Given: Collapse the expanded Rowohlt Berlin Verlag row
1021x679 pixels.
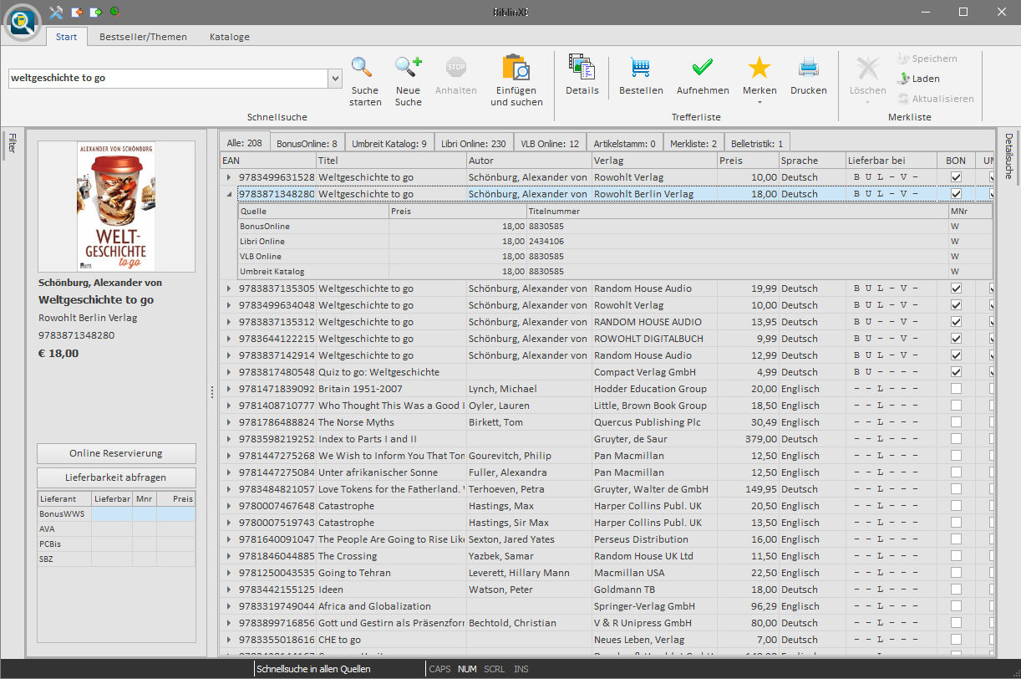Looking at the screenshot, I should tap(229, 194).
